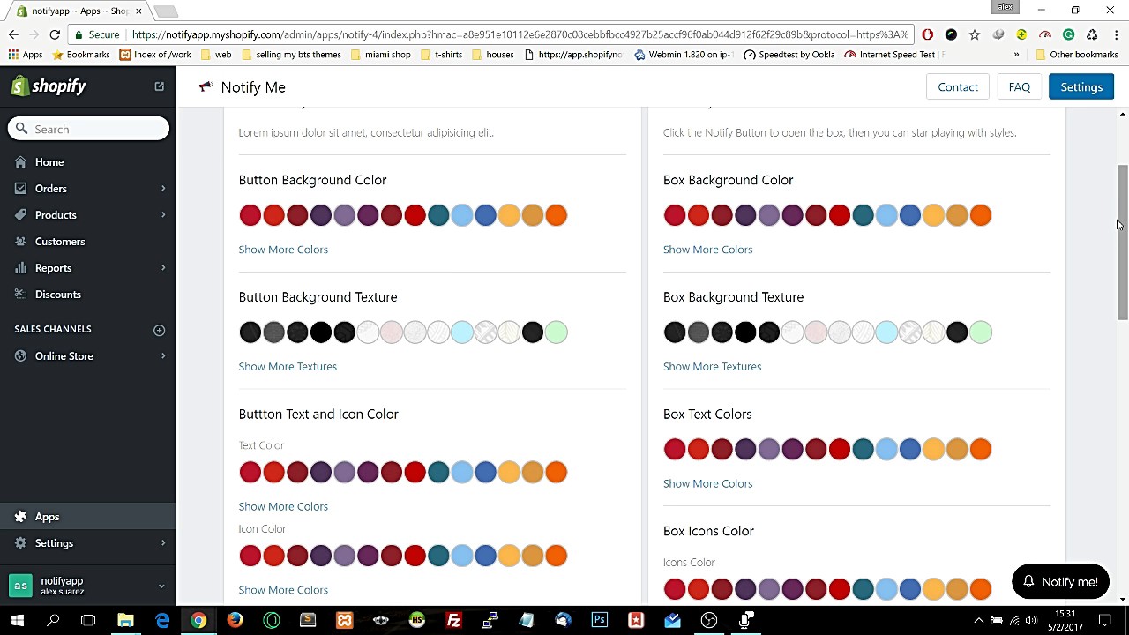
Task: Expand the Online Store submenu
Action: pyautogui.click(x=163, y=356)
